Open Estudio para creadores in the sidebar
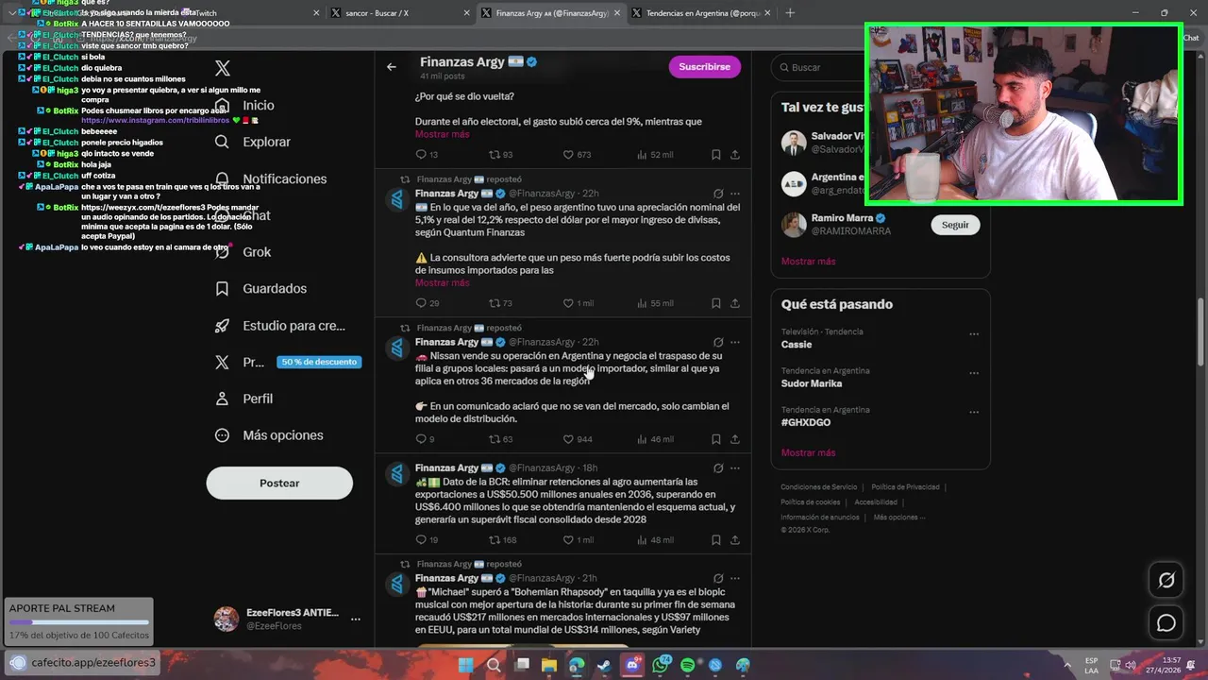Viewport: 1208px width, 680px height. 279,326
